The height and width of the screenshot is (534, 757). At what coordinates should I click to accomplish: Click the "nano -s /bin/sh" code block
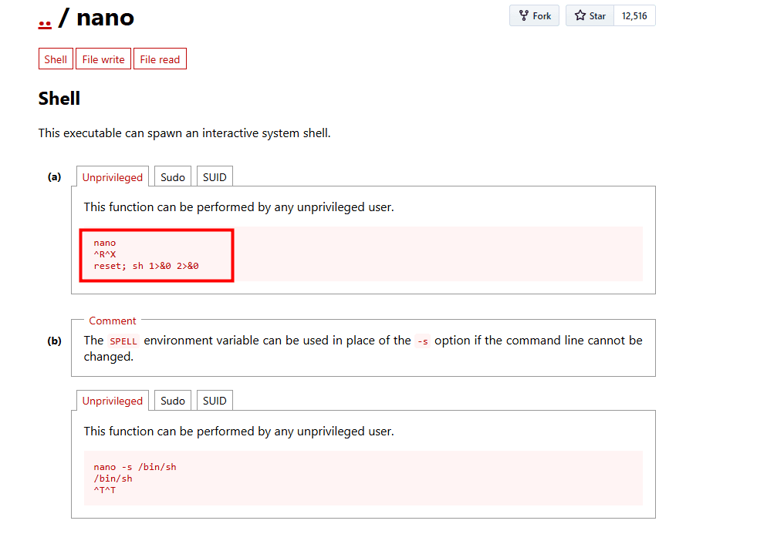(x=135, y=467)
